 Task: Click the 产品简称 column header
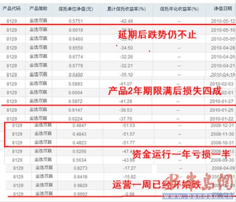point(38,9)
